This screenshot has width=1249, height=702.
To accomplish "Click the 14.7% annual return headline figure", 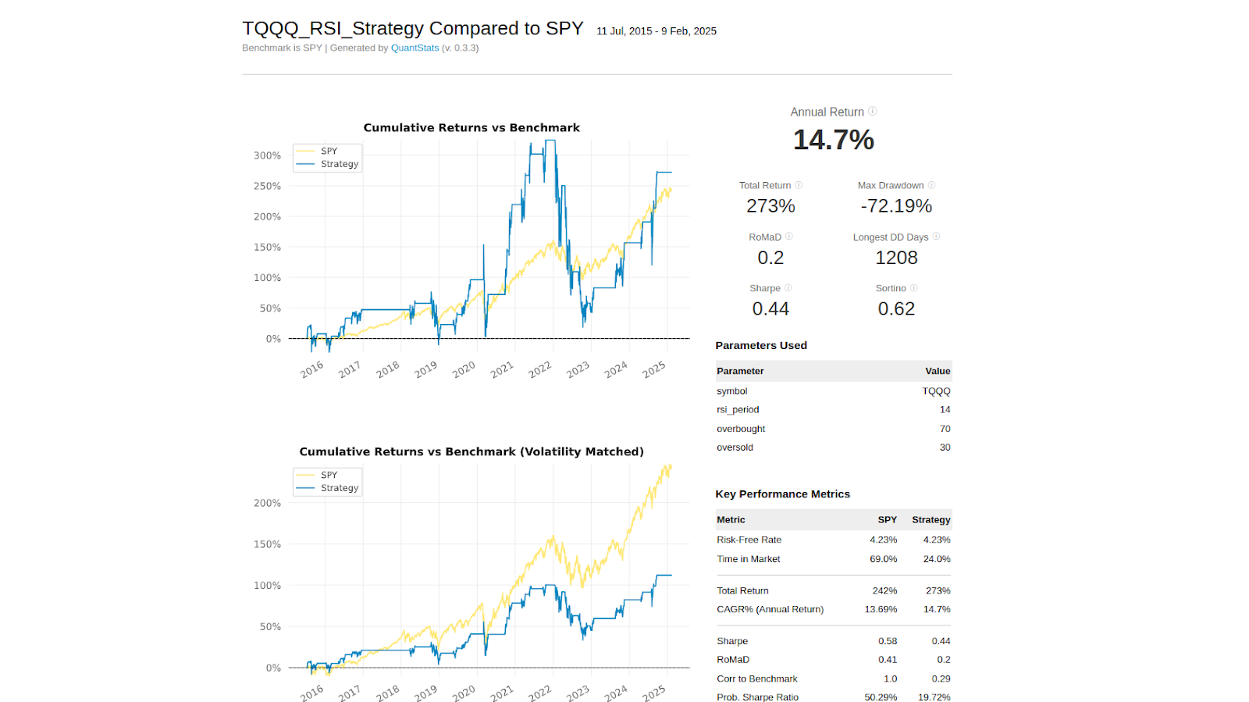I will pos(834,140).
